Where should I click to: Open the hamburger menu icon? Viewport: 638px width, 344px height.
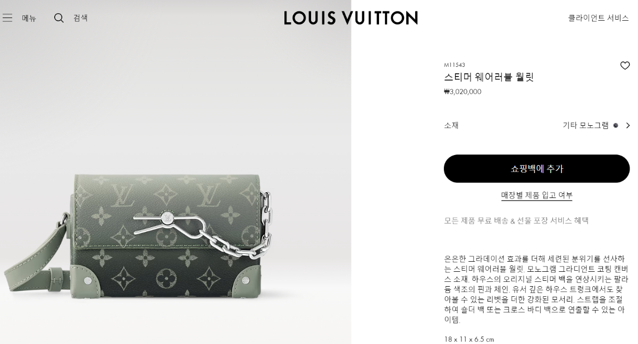7,18
